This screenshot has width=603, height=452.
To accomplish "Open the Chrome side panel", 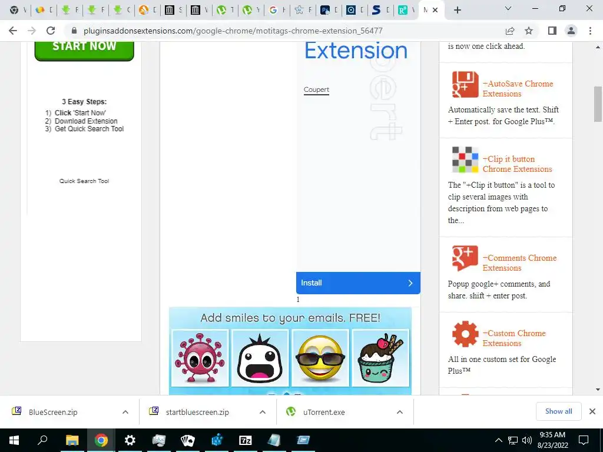I will [x=552, y=31].
